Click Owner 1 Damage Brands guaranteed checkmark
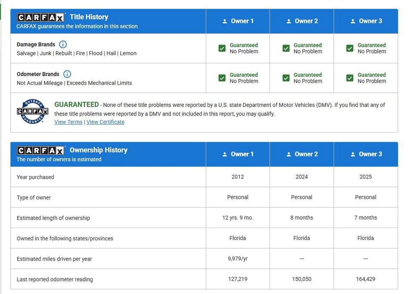The image size is (417, 294). click(222, 48)
